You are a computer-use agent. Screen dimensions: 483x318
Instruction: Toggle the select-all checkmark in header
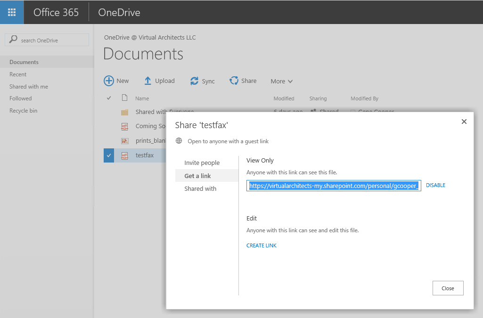109,98
